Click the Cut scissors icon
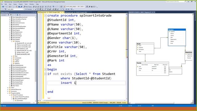This screenshot has width=197, height=111. [x=46, y=7]
